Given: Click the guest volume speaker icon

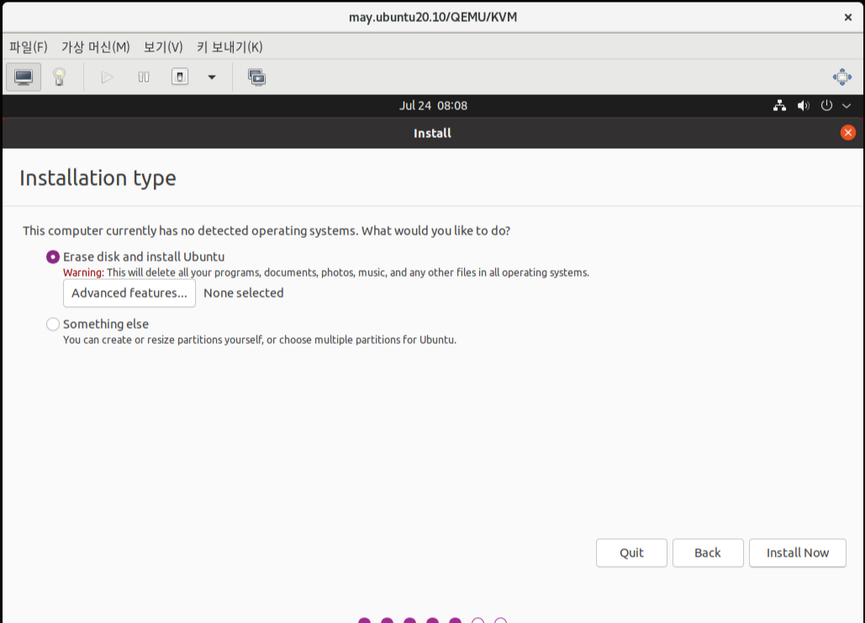Looking at the screenshot, I should click(x=804, y=105).
